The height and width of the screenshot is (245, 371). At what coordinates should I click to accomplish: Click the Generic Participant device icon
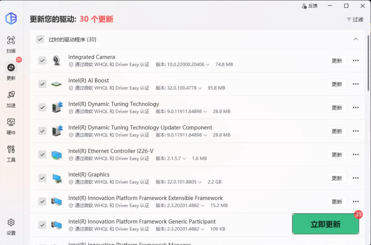click(x=57, y=225)
